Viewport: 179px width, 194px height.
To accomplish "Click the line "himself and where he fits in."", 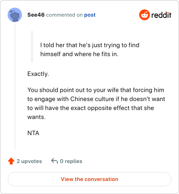I will (79, 54).
